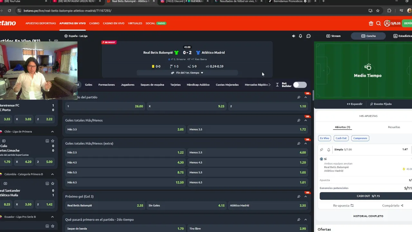Pin the Goles totales Más/Menos (extra) market

(x=299, y=143)
